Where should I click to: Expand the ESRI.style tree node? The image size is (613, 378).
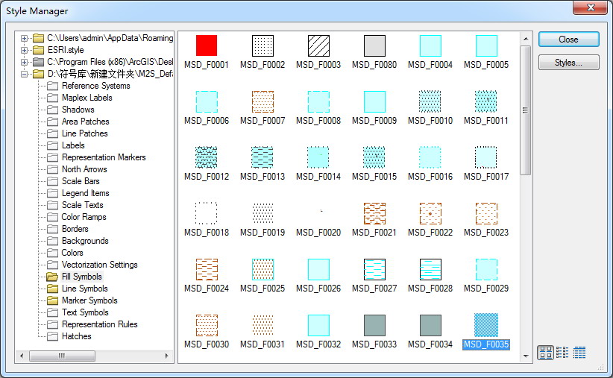coord(25,50)
